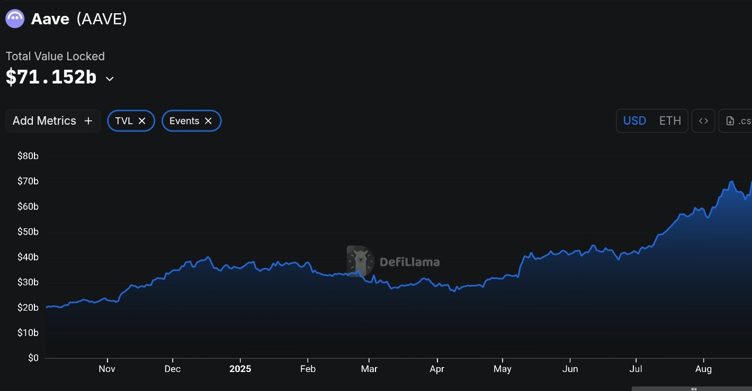Switch chart denomination to USD

pos(634,121)
